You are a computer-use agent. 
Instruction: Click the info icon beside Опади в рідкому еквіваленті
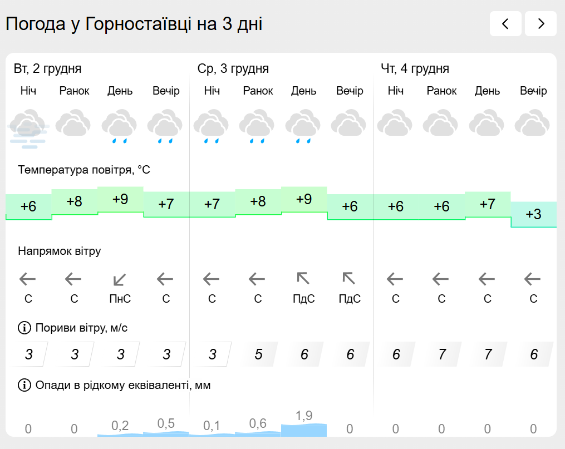coord(24,384)
